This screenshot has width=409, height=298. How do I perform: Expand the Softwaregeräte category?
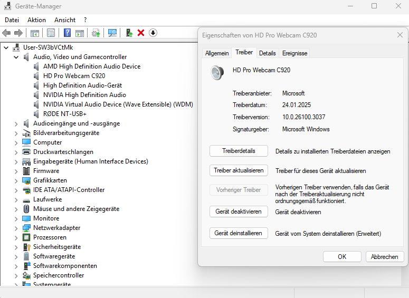coord(16,257)
